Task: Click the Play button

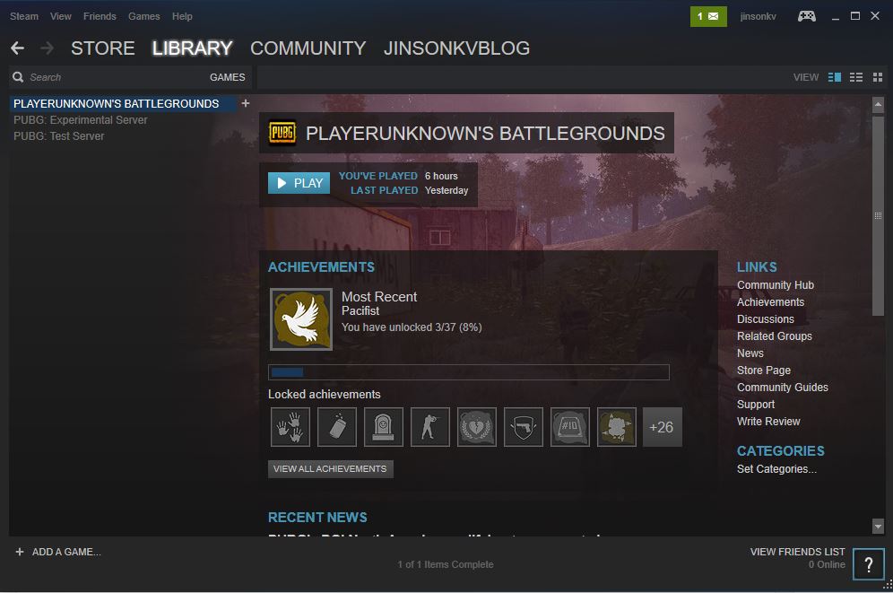Action: (299, 183)
